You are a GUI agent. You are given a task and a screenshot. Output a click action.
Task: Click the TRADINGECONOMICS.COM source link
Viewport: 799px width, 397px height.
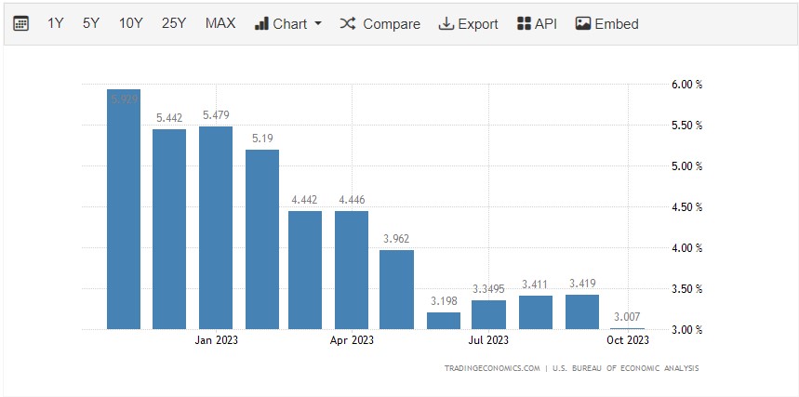pos(491,368)
